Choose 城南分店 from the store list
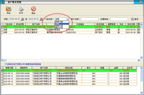Screen dimensions: 144x95 [62, 26]
